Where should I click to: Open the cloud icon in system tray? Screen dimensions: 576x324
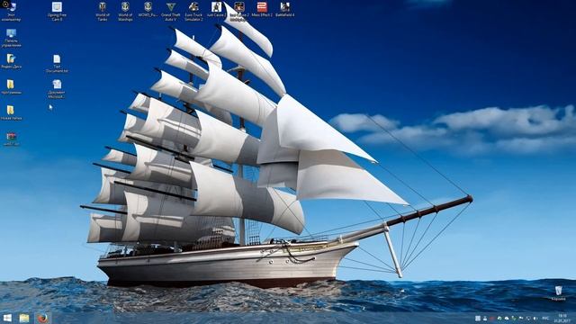click(507, 318)
